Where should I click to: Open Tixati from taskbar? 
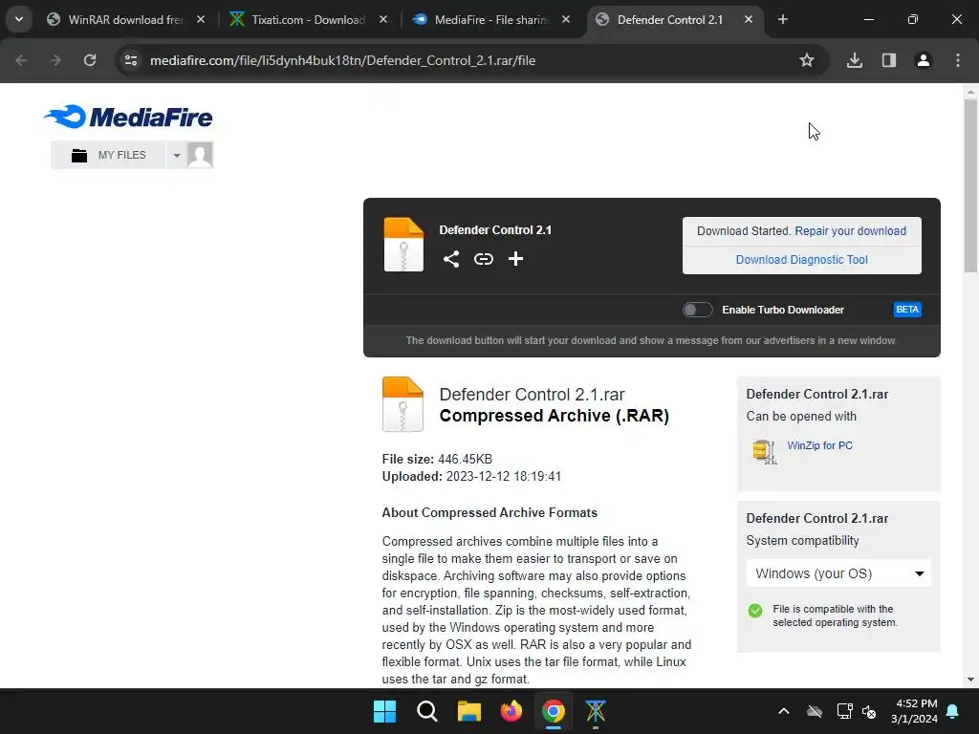[x=596, y=711]
